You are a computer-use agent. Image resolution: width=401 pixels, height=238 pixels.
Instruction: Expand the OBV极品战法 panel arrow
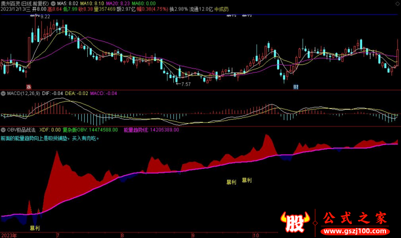click(3, 129)
